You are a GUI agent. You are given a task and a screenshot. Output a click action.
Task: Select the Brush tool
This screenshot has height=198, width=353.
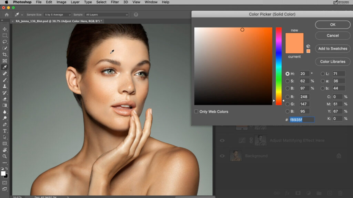[x=5, y=80]
